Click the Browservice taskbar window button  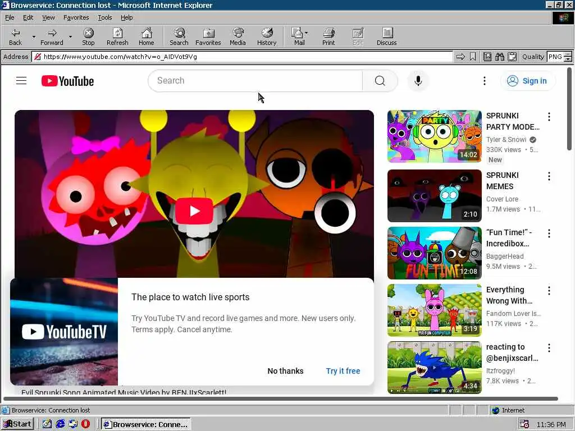pyautogui.click(x=146, y=424)
